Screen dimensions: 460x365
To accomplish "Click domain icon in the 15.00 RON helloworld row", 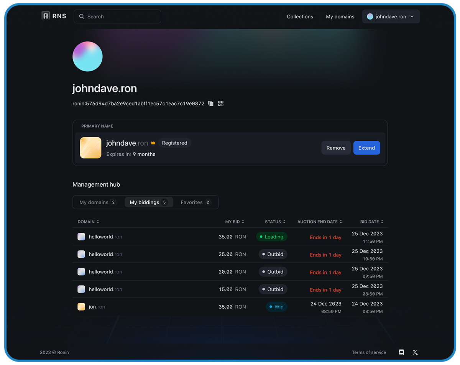I will [x=81, y=289].
